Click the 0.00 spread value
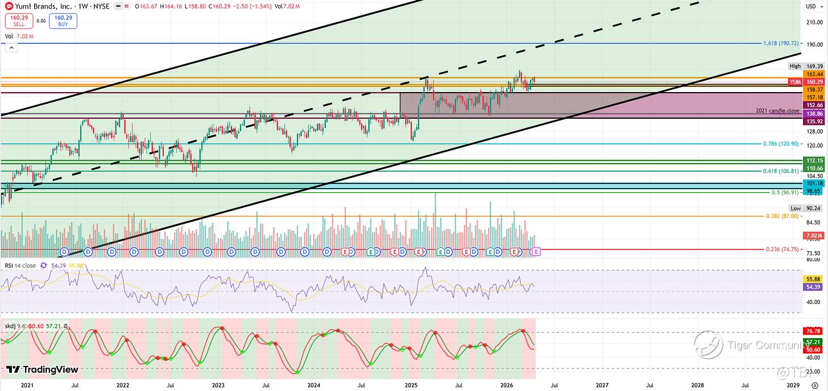The width and height of the screenshot is (828, 391). point(40,20)
